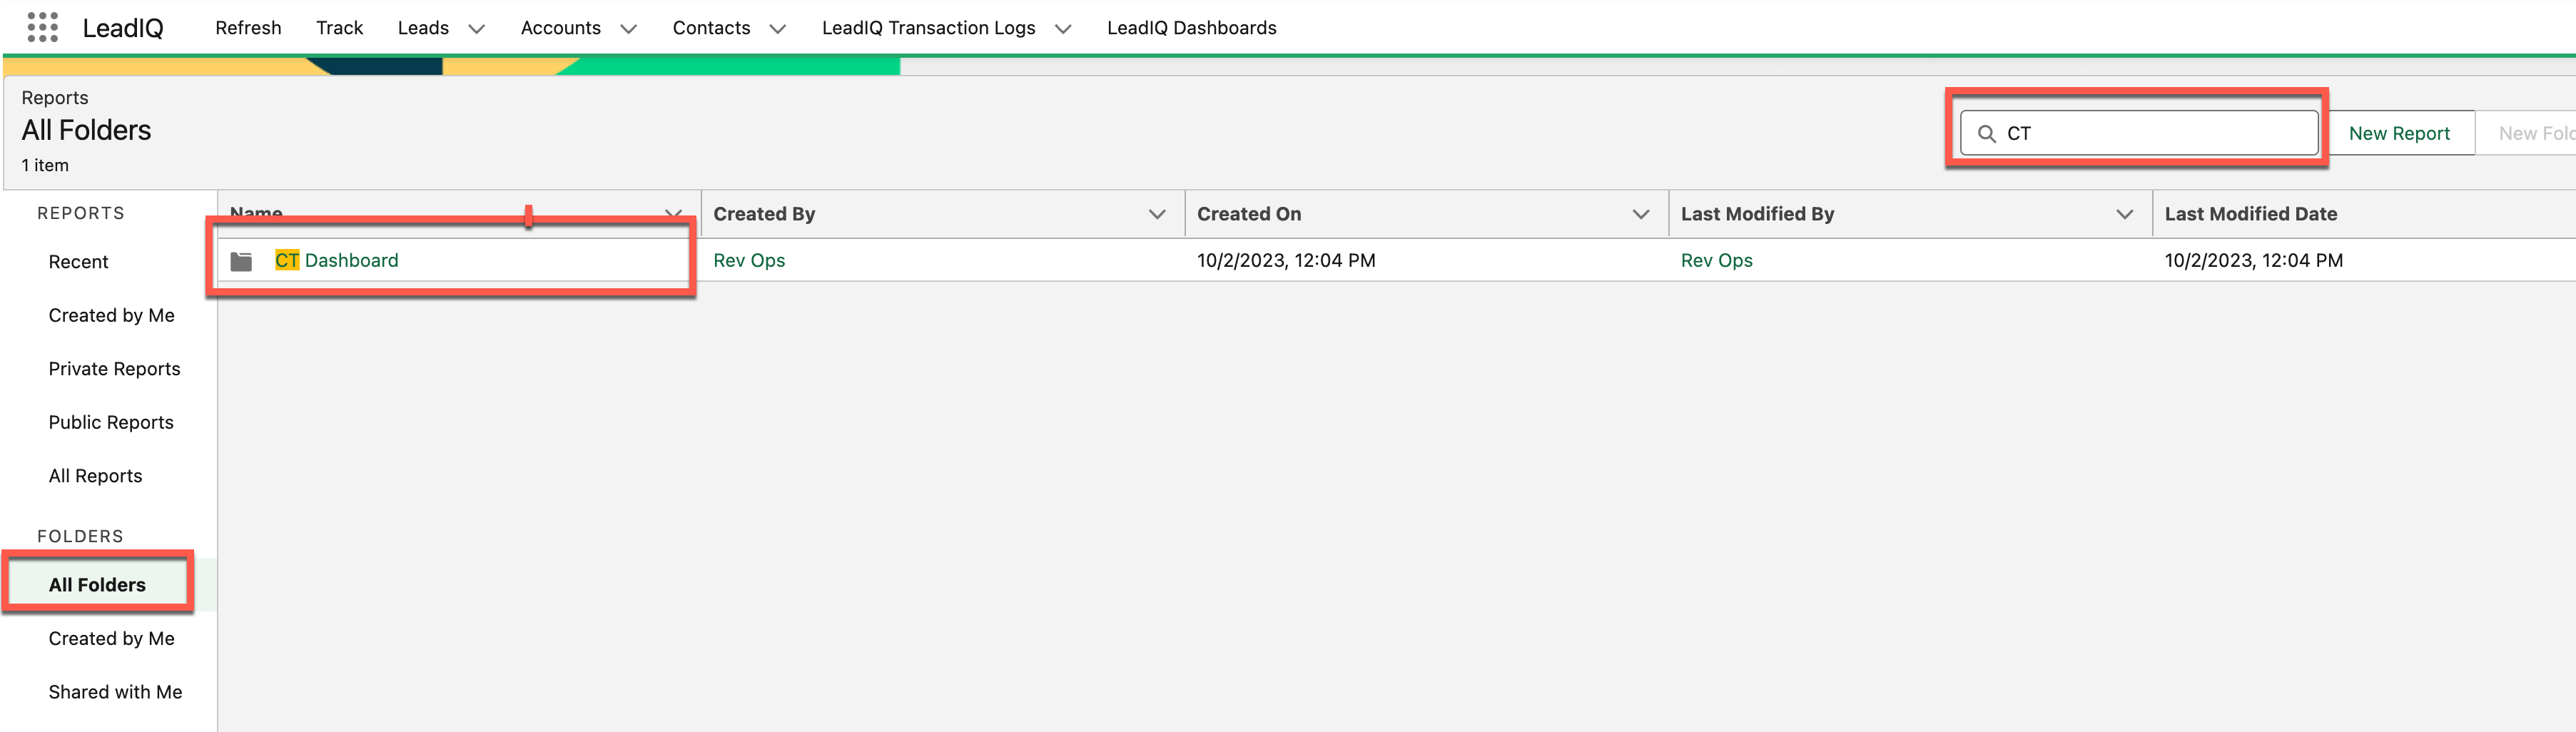The width and height of the screenshot is (2576, 732).
Task: Select Private Reports in sidebar
Action: [x=114, y=369]
